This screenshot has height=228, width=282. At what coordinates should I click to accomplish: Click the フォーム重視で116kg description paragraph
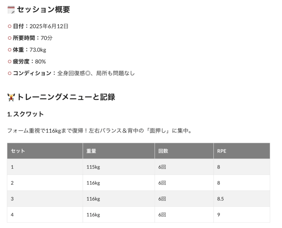100,131
